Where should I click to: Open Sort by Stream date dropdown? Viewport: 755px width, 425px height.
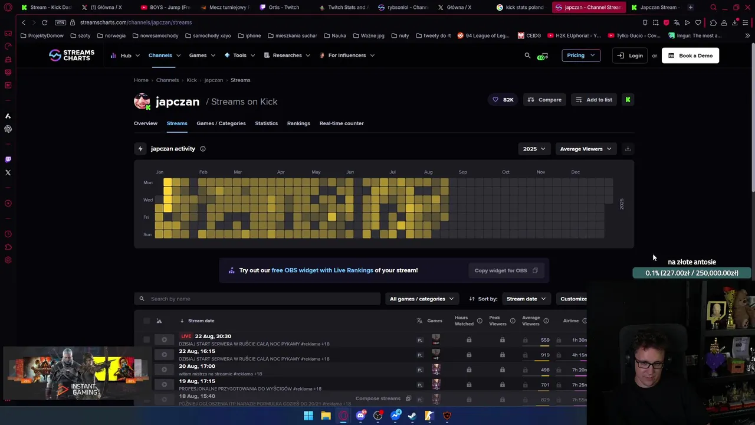click(x=526, y=299)
